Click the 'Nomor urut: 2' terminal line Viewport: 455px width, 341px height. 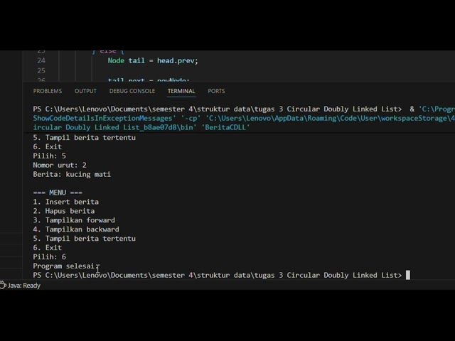coord(60,165)
